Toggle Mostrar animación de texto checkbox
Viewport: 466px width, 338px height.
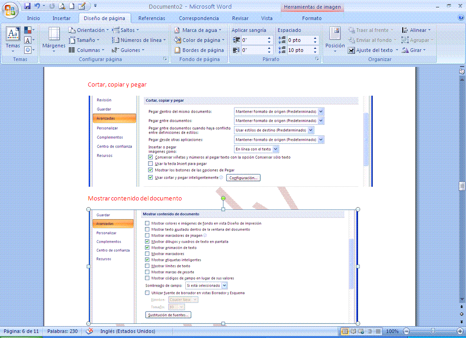tap(147, 247)
